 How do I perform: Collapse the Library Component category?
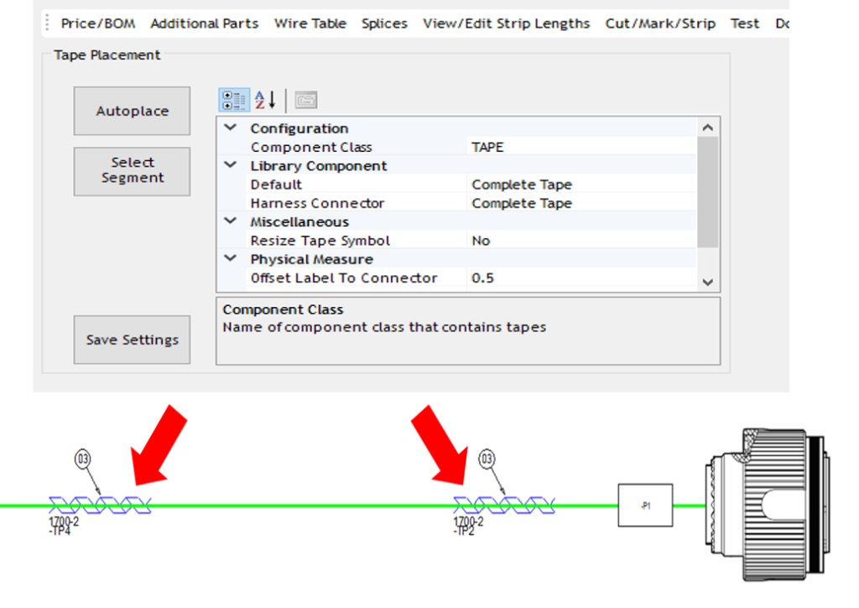(231, 166)
